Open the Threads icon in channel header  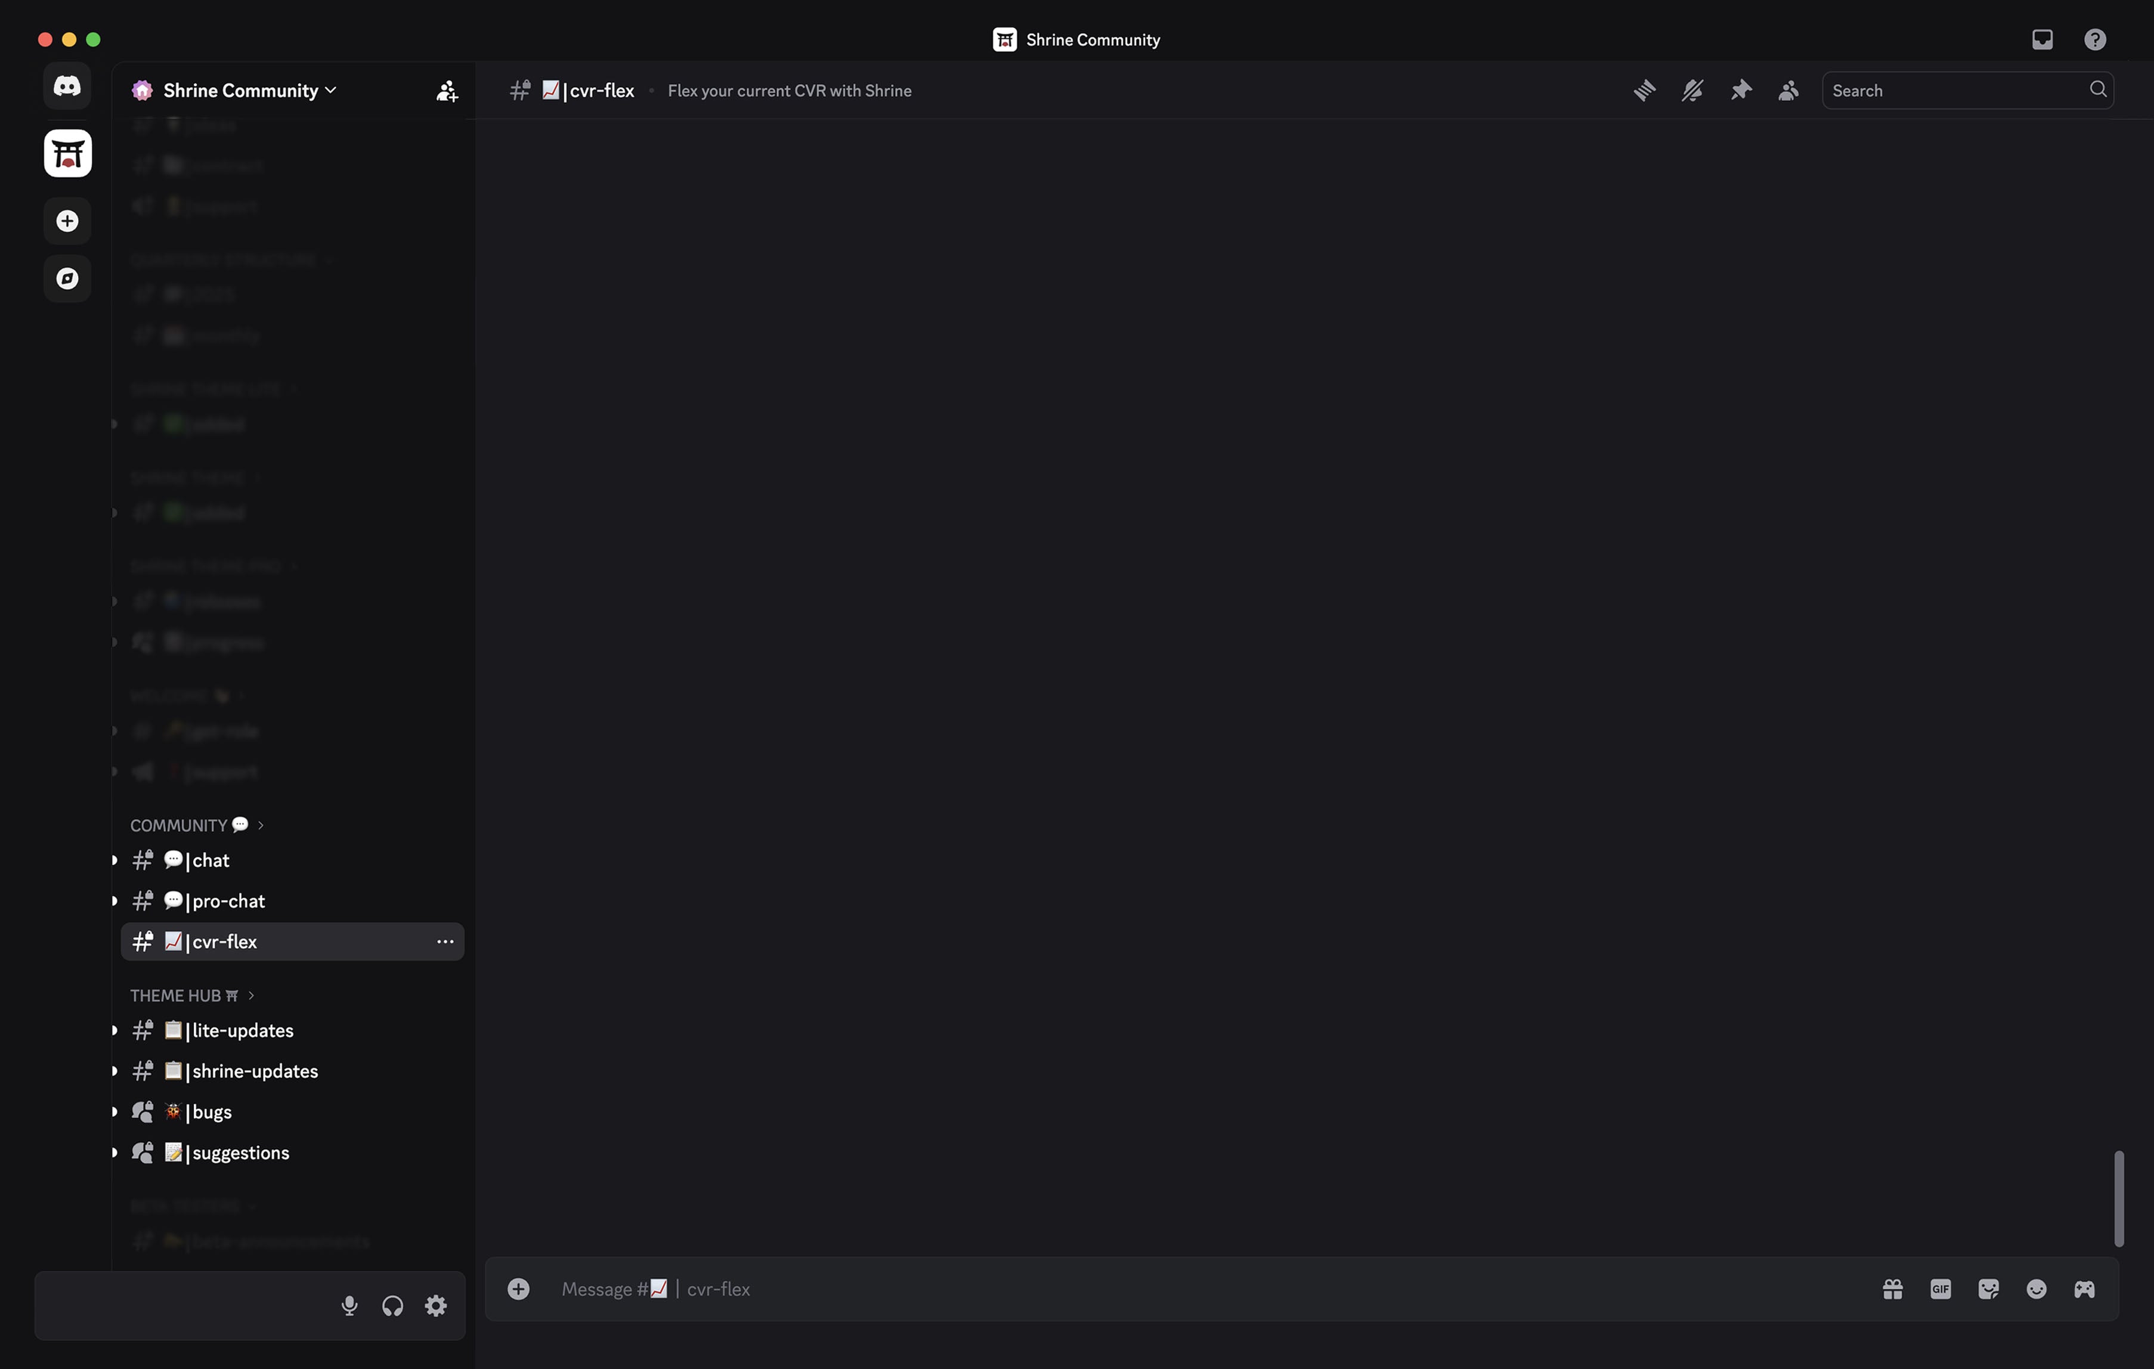pyautogui.click(x=1644, y=90)
